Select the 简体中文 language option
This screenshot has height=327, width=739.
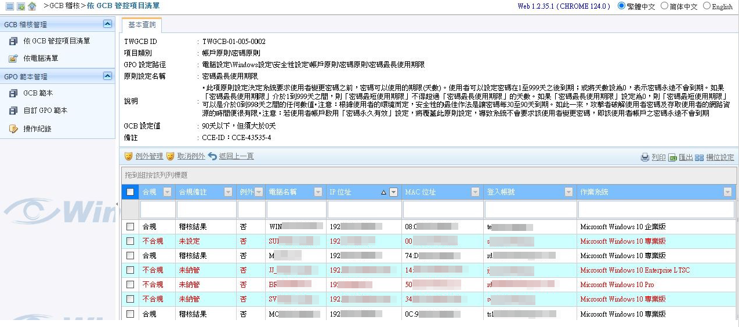pyautogui.click(x=664, y=6)
